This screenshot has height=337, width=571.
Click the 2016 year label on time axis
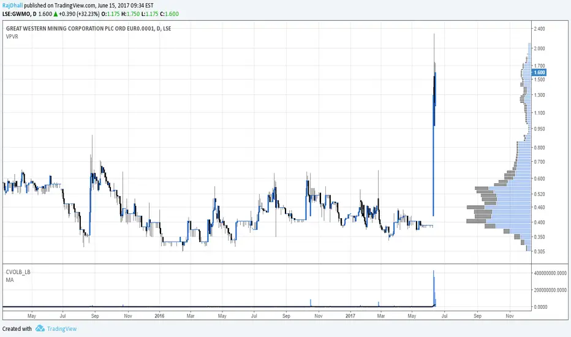pos(159,316)
